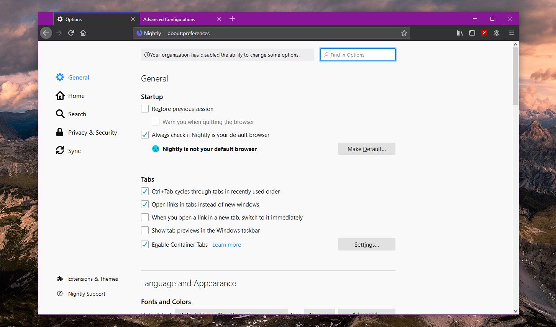Click the red extension icon in toolbar
The image size is (556, 327).
tap(484, 33)
